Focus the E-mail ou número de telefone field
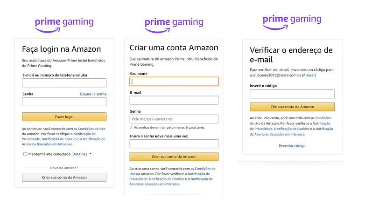The image size is (365, 205). [64, 83]
